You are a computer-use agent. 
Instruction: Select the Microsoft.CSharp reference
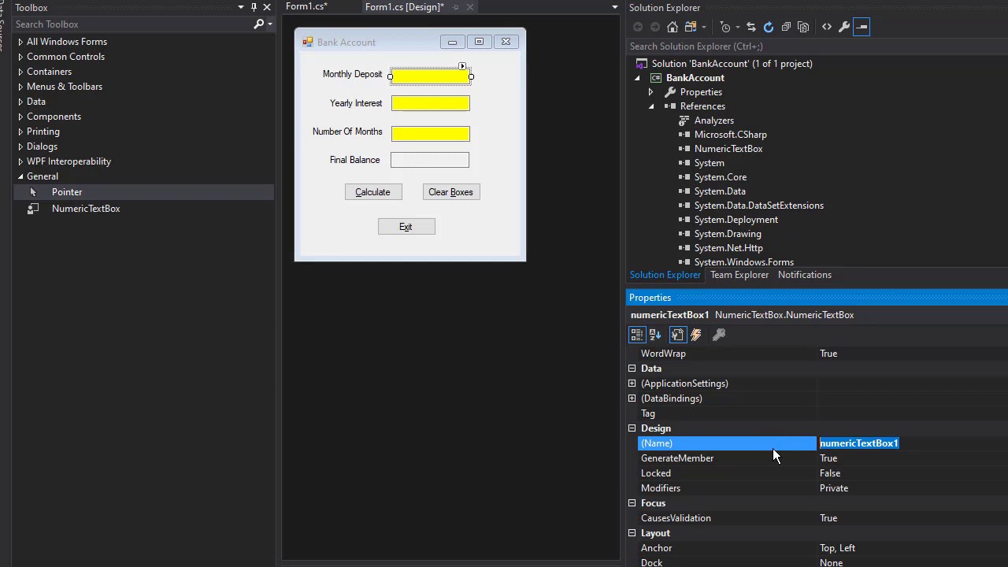pyautogui.click(x=730, y=135)
